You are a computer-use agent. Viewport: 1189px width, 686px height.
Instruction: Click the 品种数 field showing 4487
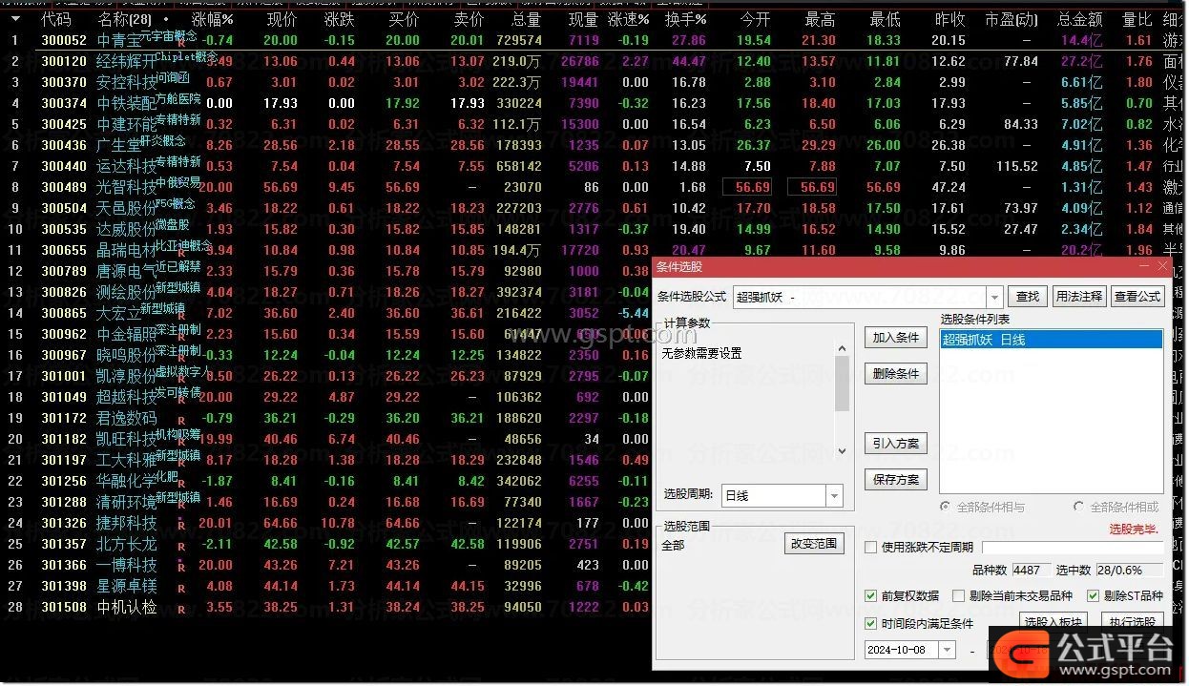coord(1032,571)
